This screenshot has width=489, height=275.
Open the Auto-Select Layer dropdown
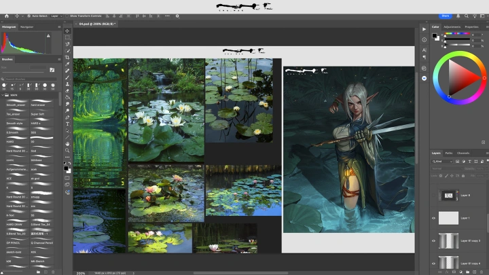coord(56,16)
